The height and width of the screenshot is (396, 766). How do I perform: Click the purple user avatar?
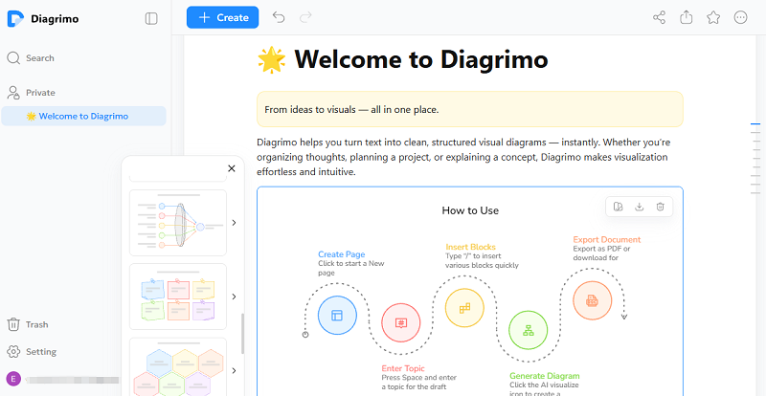pos(13,378)
